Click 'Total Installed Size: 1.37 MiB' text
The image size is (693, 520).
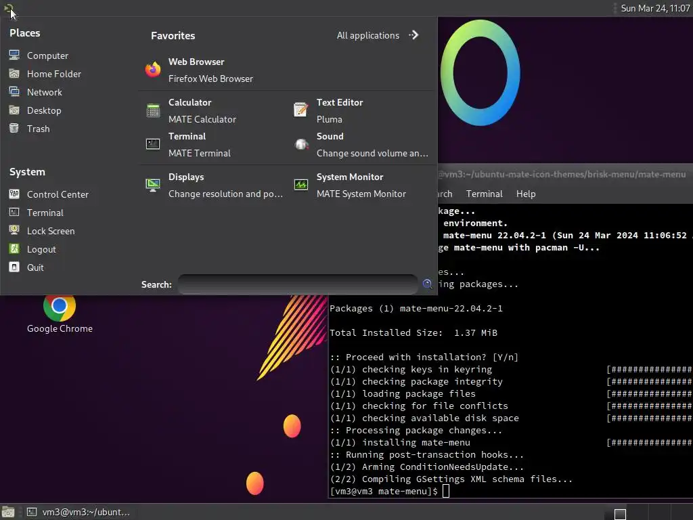click(x=413, y=332)
